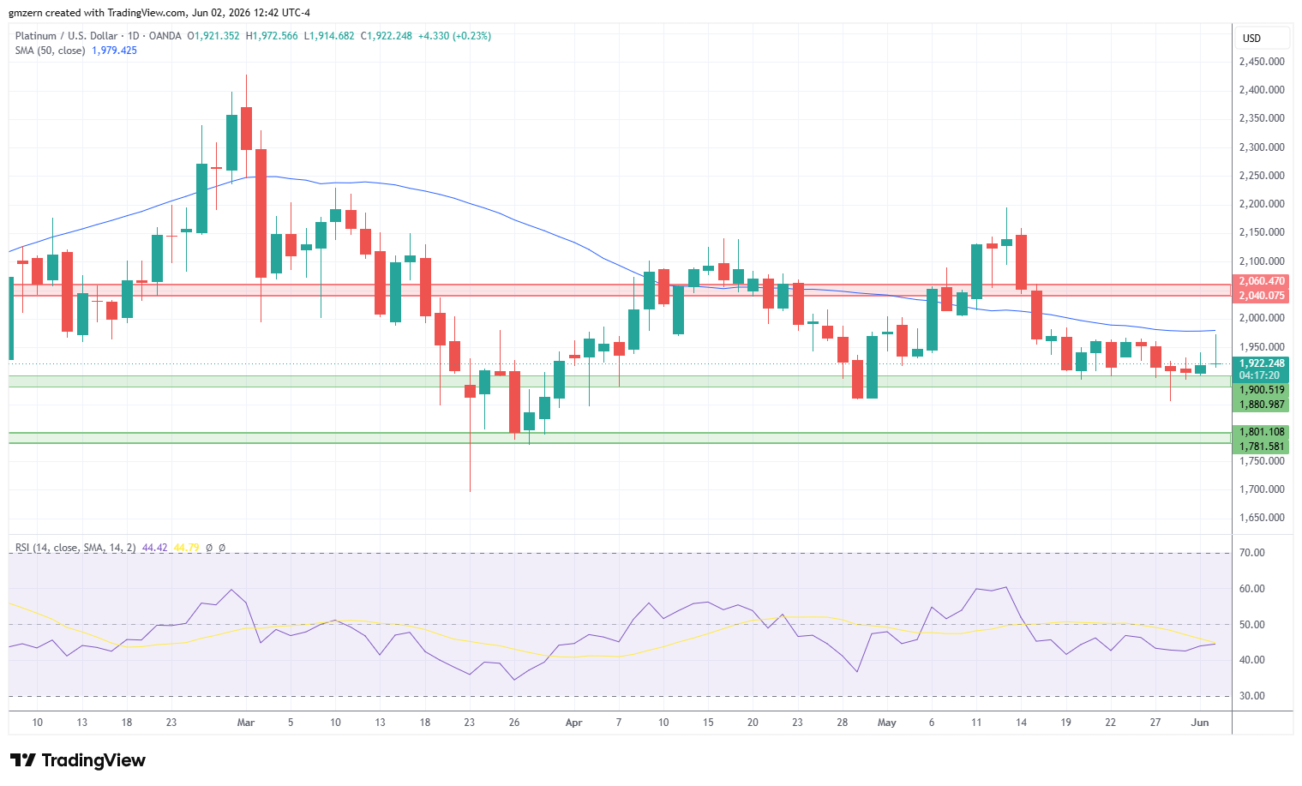Click the 2,200.000 price axis label
The height and width of the screenshot is (786, 1302).
coord(1262,204)
